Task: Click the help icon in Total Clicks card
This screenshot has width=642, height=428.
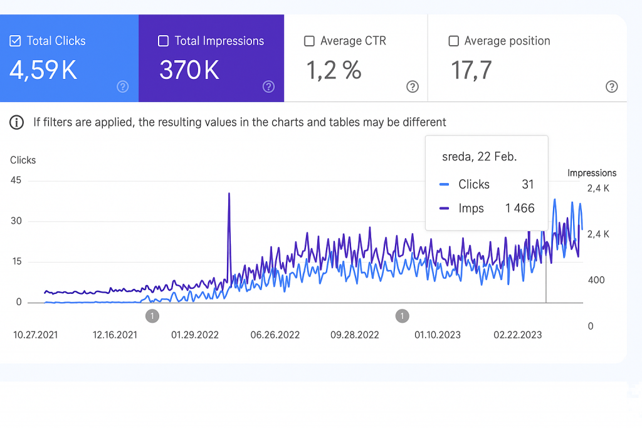Action: click(x=123, y=86)
